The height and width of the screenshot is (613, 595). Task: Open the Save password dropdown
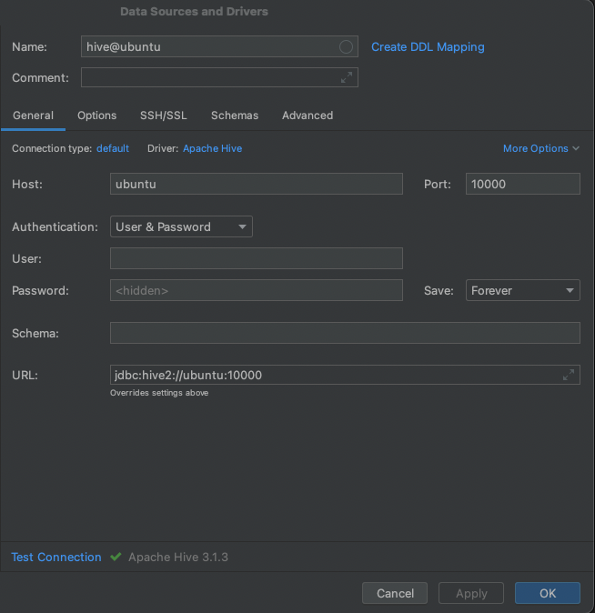(x=522, y=290)
